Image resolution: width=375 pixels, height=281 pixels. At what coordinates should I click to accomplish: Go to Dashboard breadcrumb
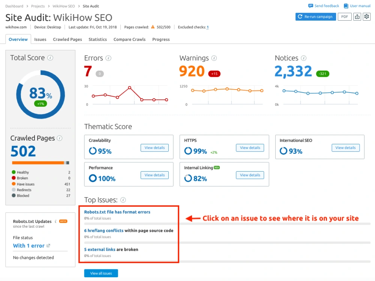point(14,6)
